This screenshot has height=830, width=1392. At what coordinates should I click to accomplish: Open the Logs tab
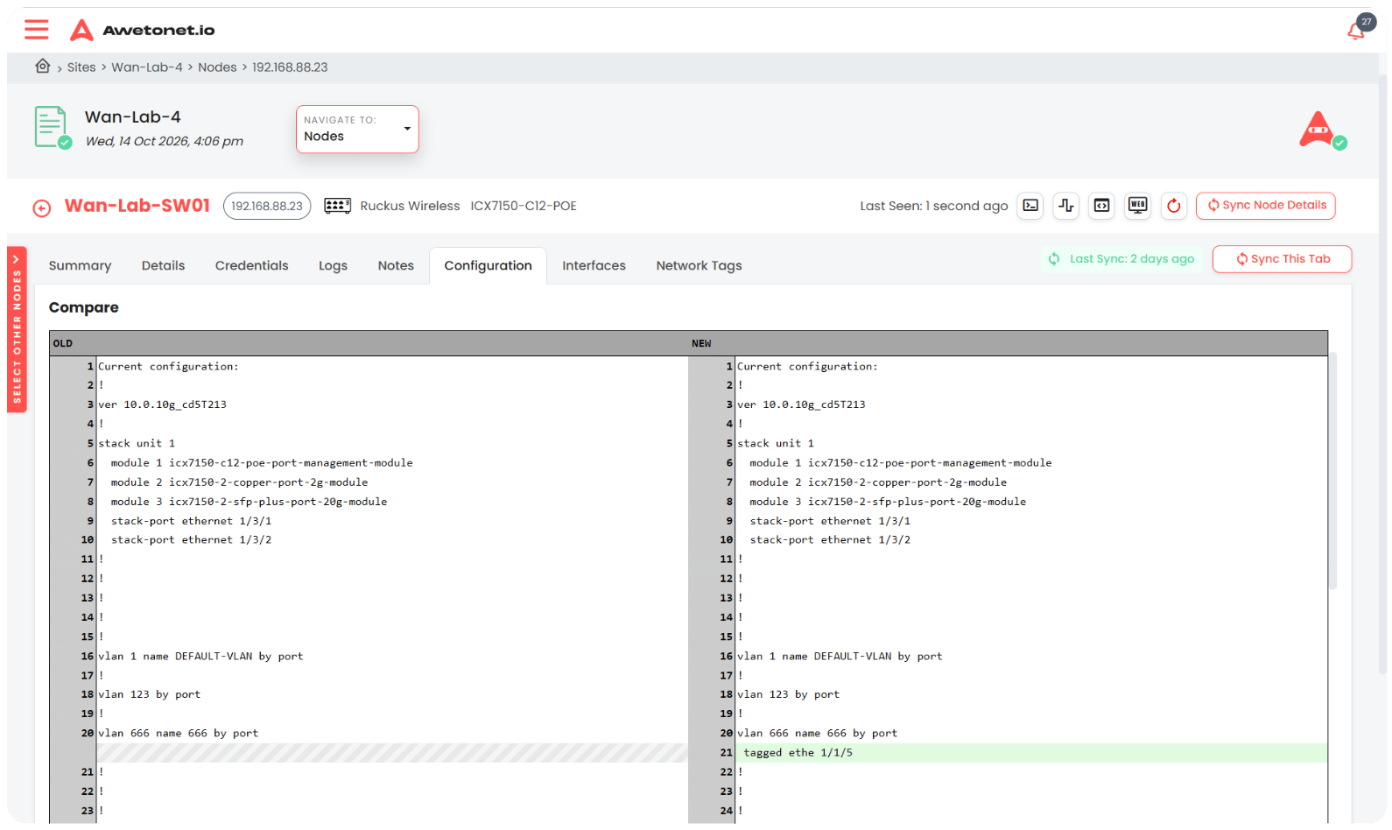pyautogui.click(x=333, y=266)
